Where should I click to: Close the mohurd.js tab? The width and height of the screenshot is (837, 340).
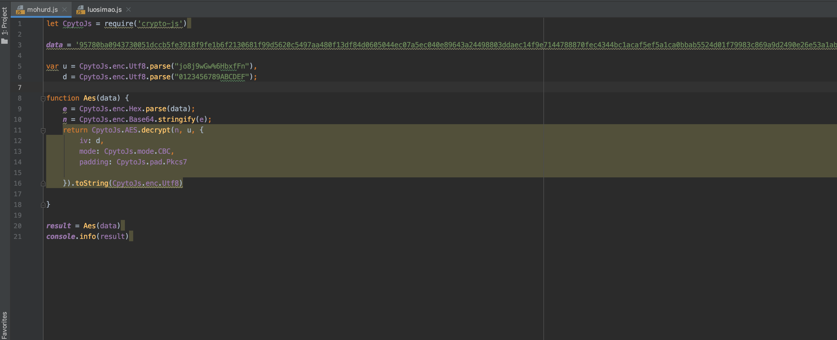64,9
